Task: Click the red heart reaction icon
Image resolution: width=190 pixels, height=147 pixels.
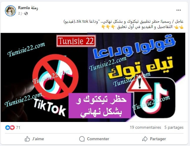Action: pos(12,128)
